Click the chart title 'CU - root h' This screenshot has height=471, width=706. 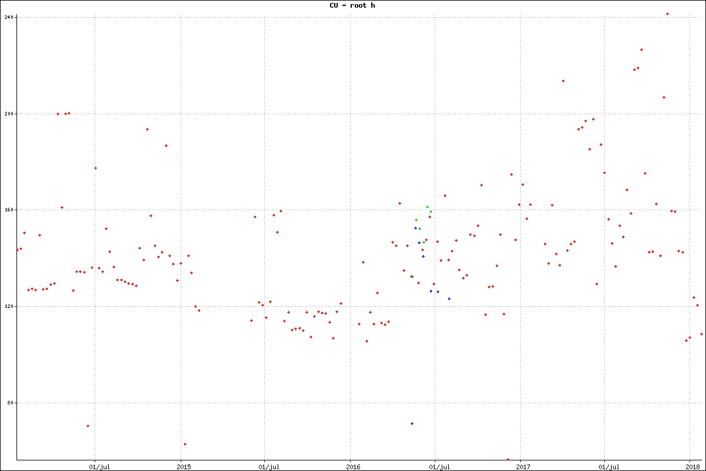[x=352, y=5]
